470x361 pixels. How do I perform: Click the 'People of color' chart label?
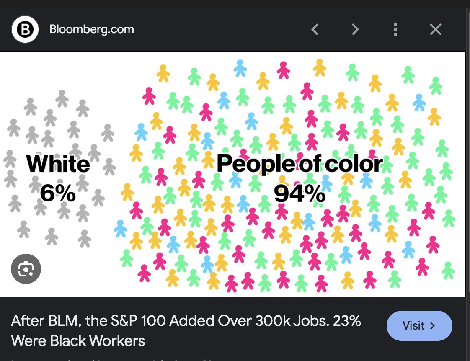(x=299, y=164)
